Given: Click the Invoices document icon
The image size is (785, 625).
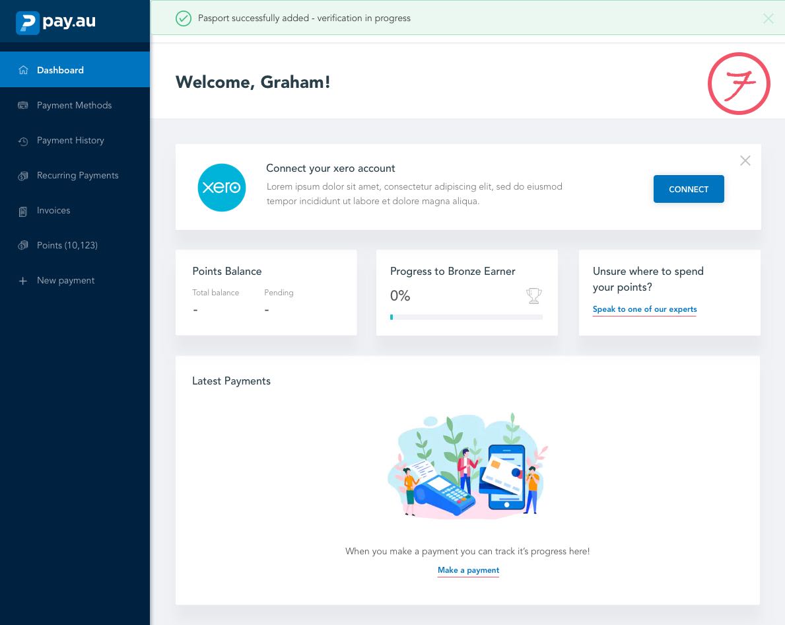Looking at the screenshot, I should pos(23,211).
